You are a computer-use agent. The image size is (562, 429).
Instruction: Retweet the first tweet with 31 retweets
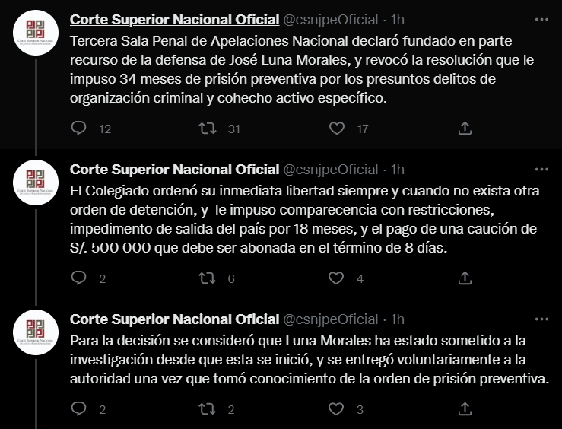tap(208, 129)
